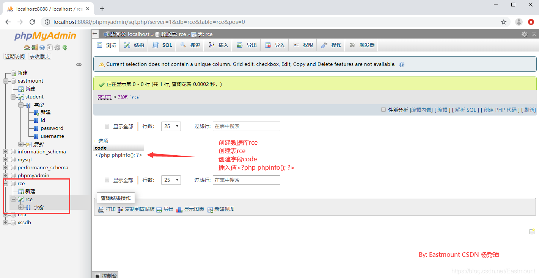
Task: Collapse the eastmount database node
Action: (x=6, y=81)
